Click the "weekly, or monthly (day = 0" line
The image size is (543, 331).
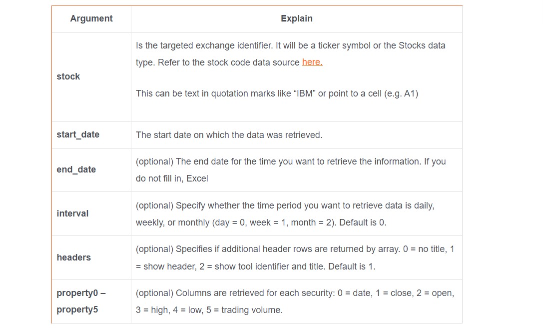(x=261, y=222)
